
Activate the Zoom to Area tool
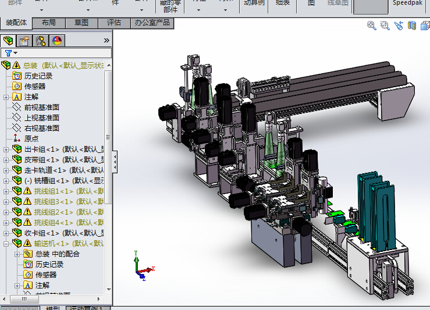point(385,26)
